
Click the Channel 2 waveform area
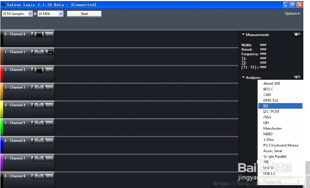coord(146,74)
